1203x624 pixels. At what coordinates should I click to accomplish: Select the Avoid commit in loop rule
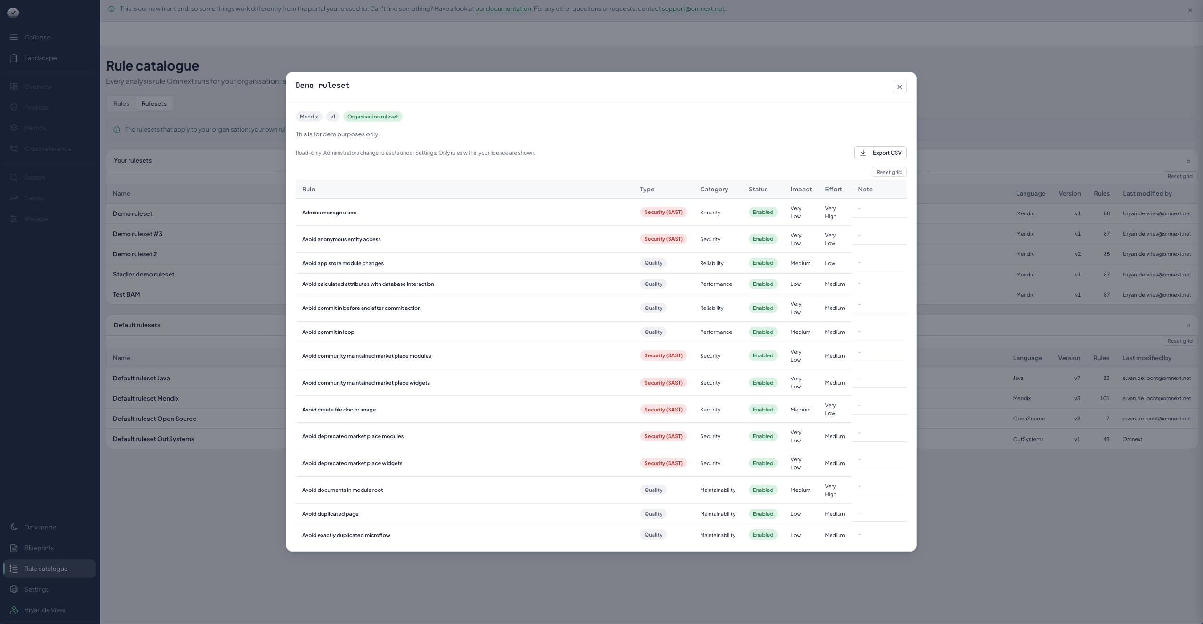click(601, 332)
